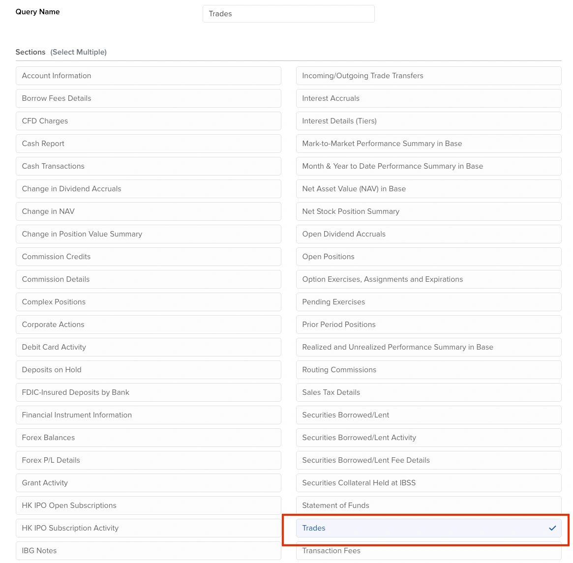Select the Account Information section

pos(148,76)
